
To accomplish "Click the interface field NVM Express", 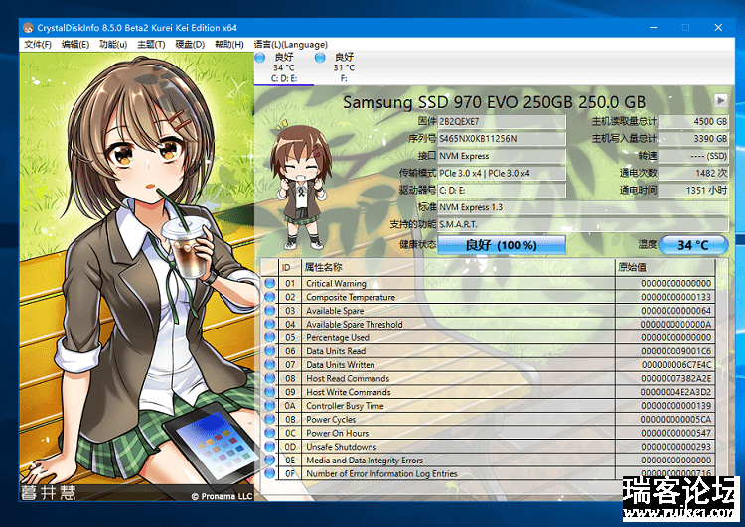I will pyautogui.click(x=502, y=156).
